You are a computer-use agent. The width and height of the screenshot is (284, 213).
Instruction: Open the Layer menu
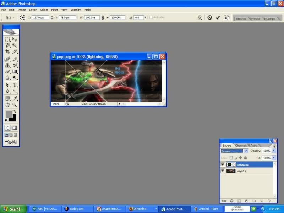click(x=33, y=10)
